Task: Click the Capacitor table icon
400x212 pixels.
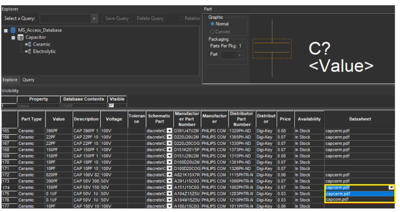Action: click(x=21, y=37)
